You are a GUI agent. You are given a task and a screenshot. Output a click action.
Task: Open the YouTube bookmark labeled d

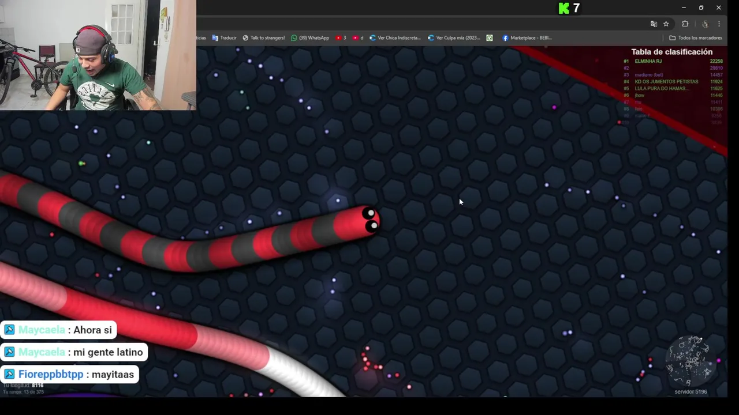click(x=358, y=38)
